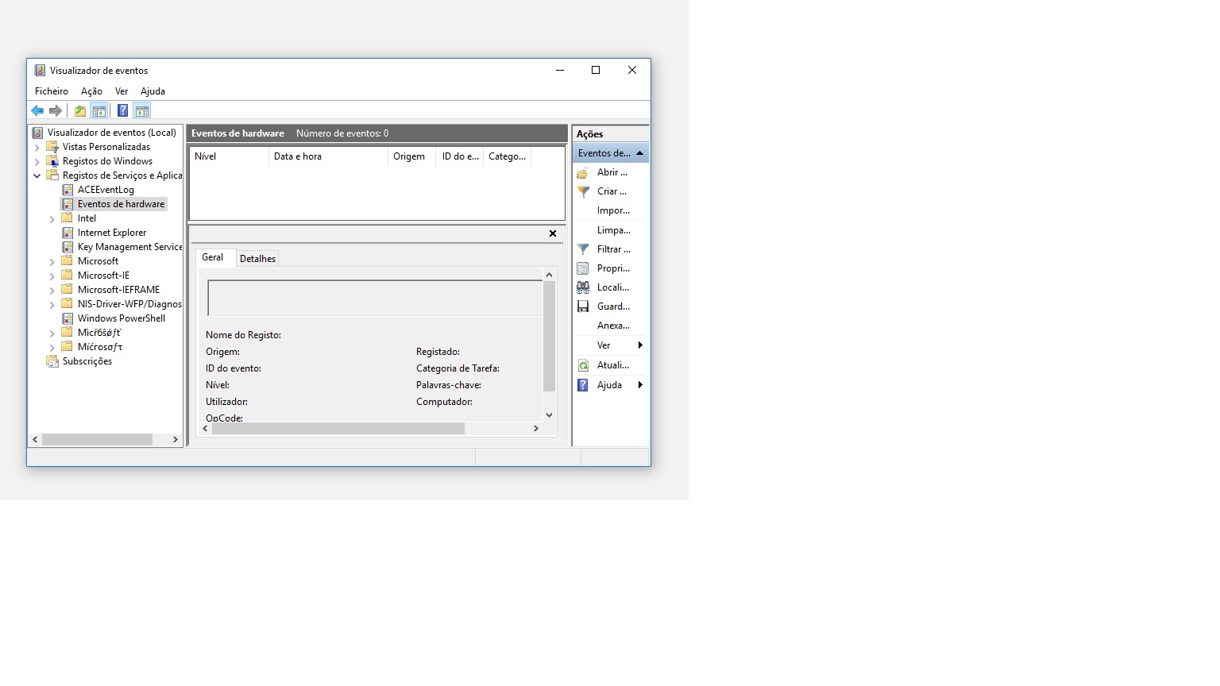Collapse the Eventos de... actions section arrow

[639, 153]
